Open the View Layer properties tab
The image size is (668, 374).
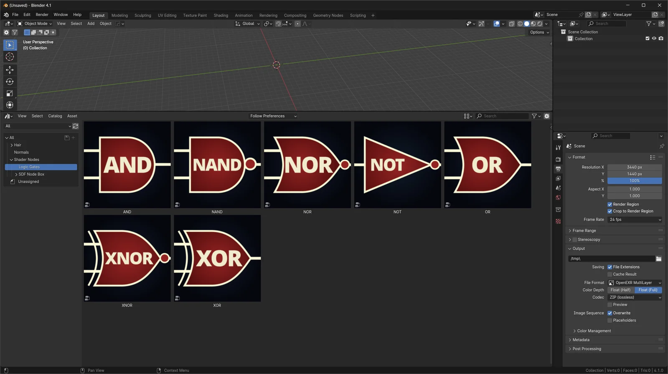click(558, 178)
